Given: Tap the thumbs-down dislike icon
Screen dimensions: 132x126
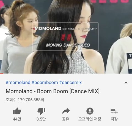Looking at the screenshot, I should 41,111.
